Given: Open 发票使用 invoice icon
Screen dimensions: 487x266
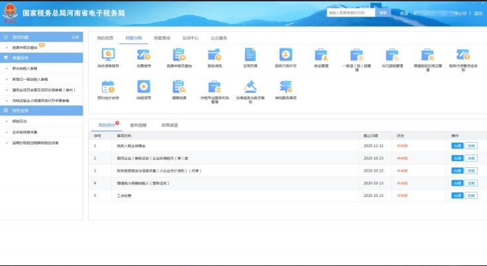Looking at the screenshot, I should tap(144, 55).
